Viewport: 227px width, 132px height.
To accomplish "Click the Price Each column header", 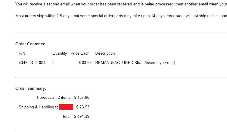I will click(80, 53).
